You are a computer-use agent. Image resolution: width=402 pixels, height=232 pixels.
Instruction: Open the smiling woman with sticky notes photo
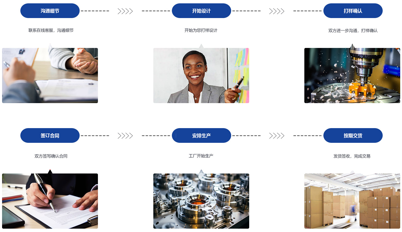click(201, 76)
